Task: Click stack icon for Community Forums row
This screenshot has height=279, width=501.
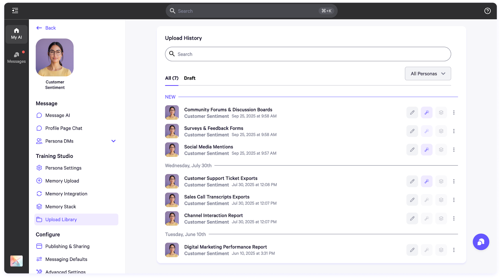Action: tap(441, 112)
